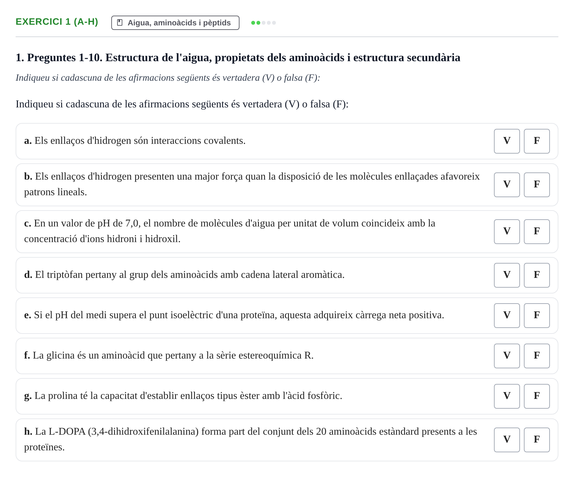Click the 'EXERCICI 1 (A-H)' header label

[57, 22]
